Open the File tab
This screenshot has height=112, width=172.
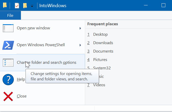point(10,15)
